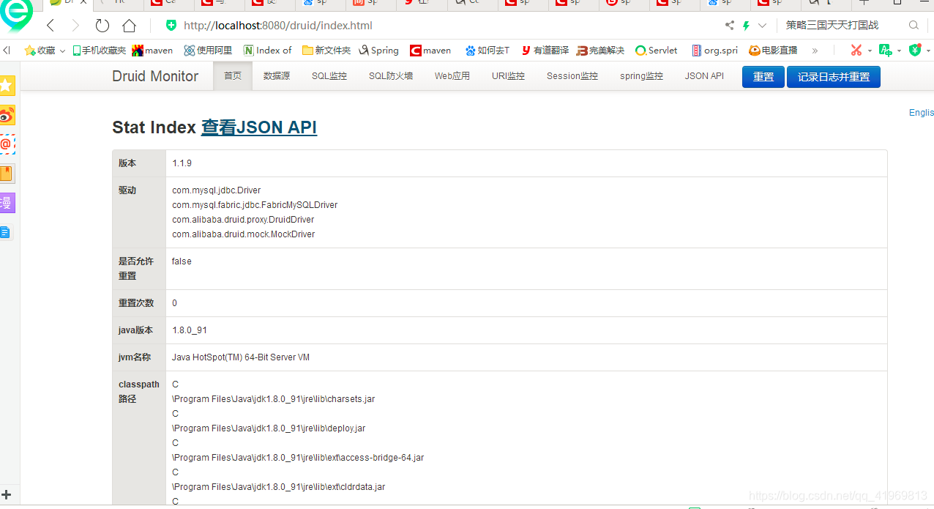Screen dimensions: 934x509
Task: Open the comics (漫) sidebar panel
Action: (x=7, y=203)
